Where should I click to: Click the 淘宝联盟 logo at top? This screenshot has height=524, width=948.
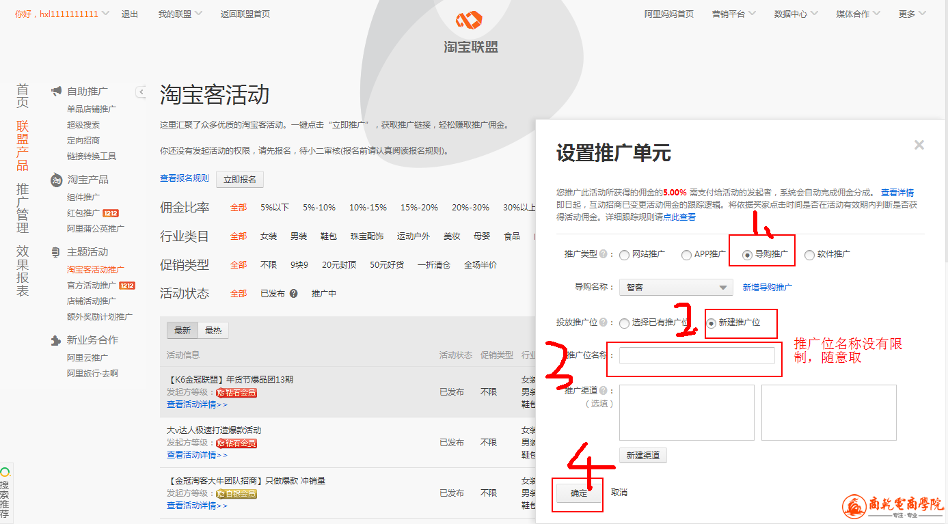coord(471,32)
